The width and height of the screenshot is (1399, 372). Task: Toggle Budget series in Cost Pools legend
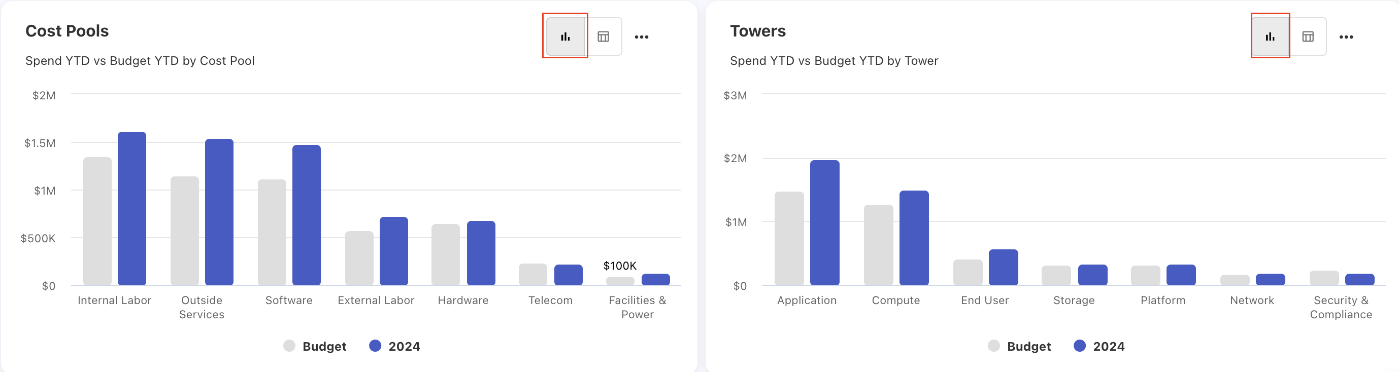pyautogui.click(x=315, y=346)
